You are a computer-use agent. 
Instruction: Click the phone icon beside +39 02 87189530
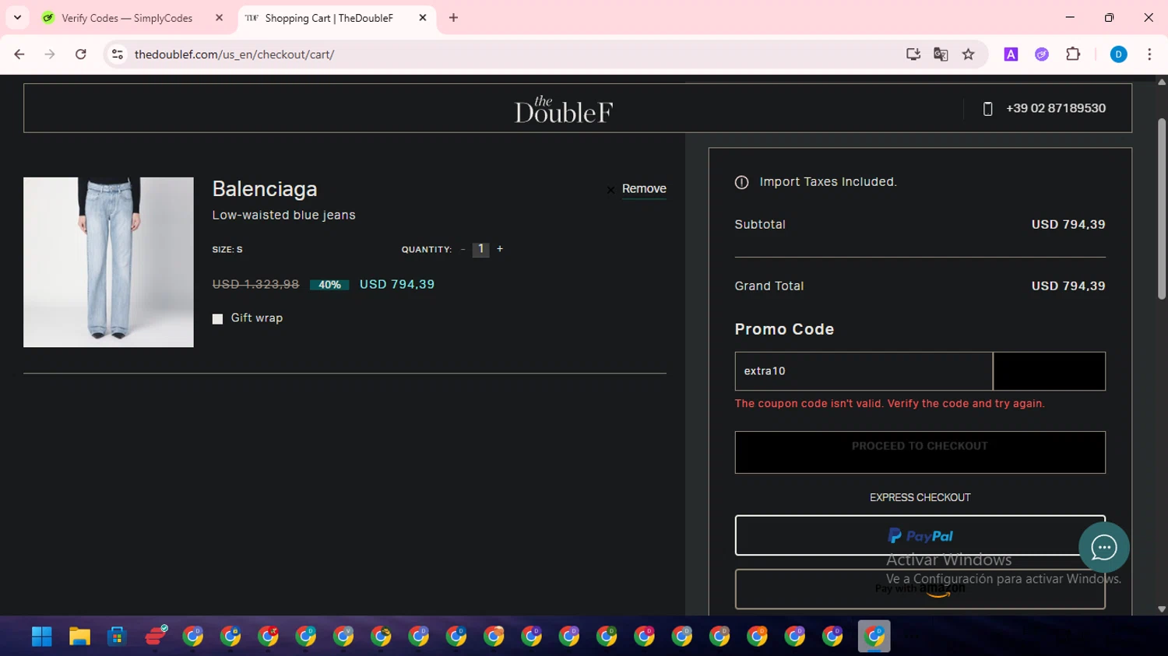tap(987, 109)
